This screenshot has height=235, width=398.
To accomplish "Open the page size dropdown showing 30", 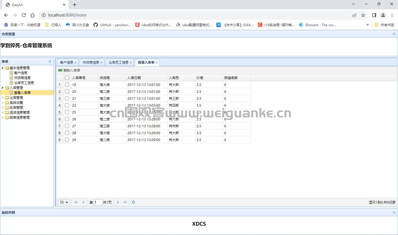I will point(64,202).
